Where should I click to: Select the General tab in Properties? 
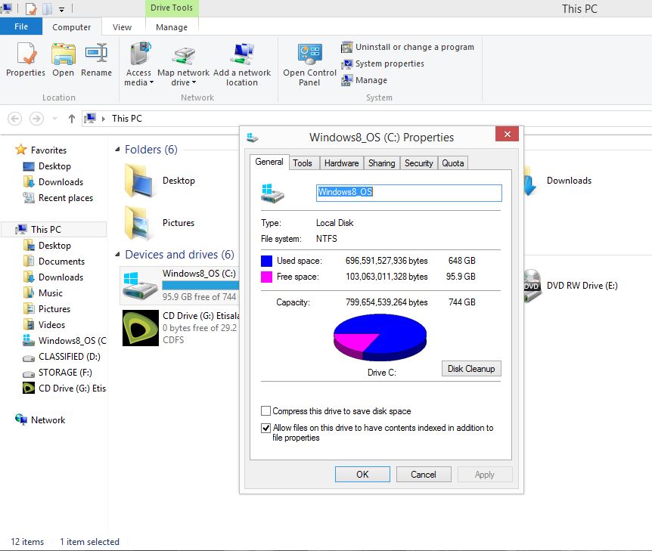pyautogui.click(x=269, y=162)
